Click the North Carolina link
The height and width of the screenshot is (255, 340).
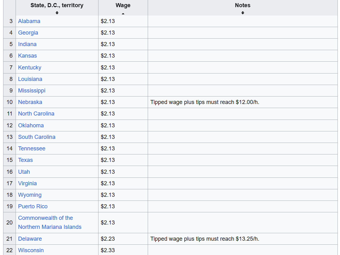36,114
